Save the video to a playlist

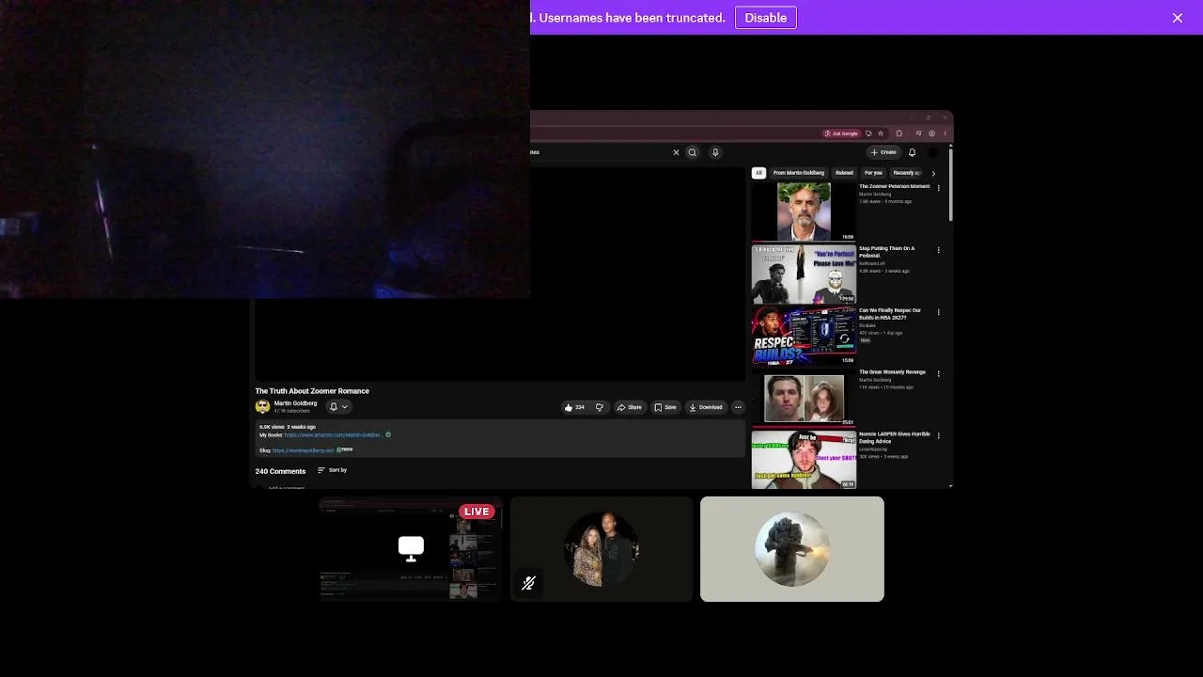pos(665,407)
